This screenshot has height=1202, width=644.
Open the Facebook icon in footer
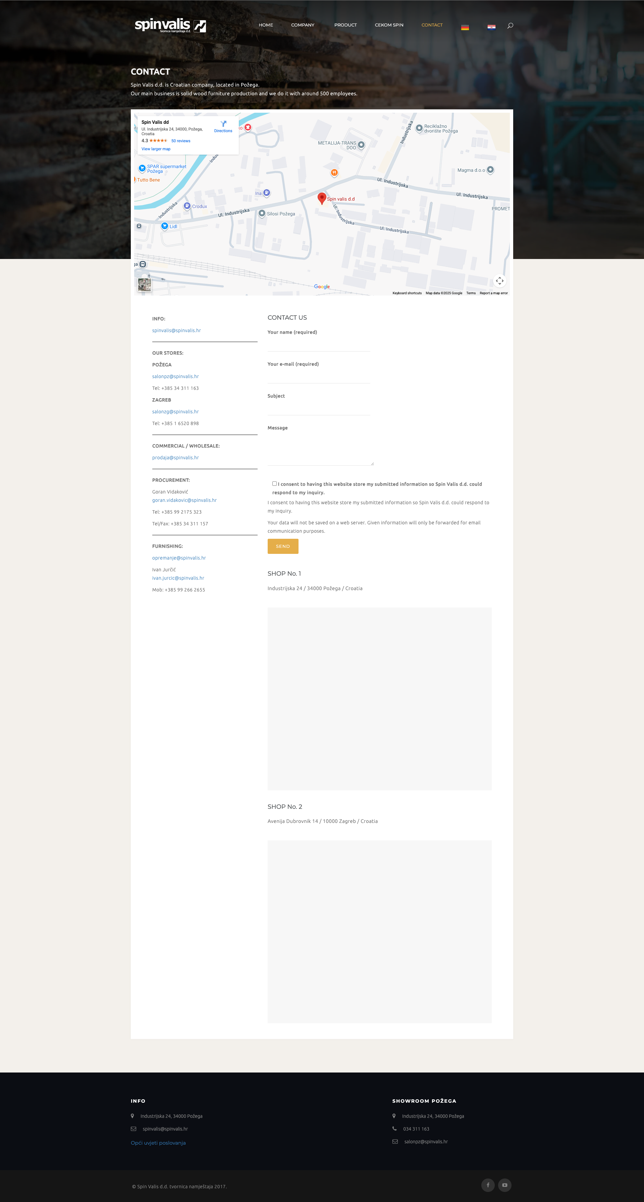pos(488,1185)
